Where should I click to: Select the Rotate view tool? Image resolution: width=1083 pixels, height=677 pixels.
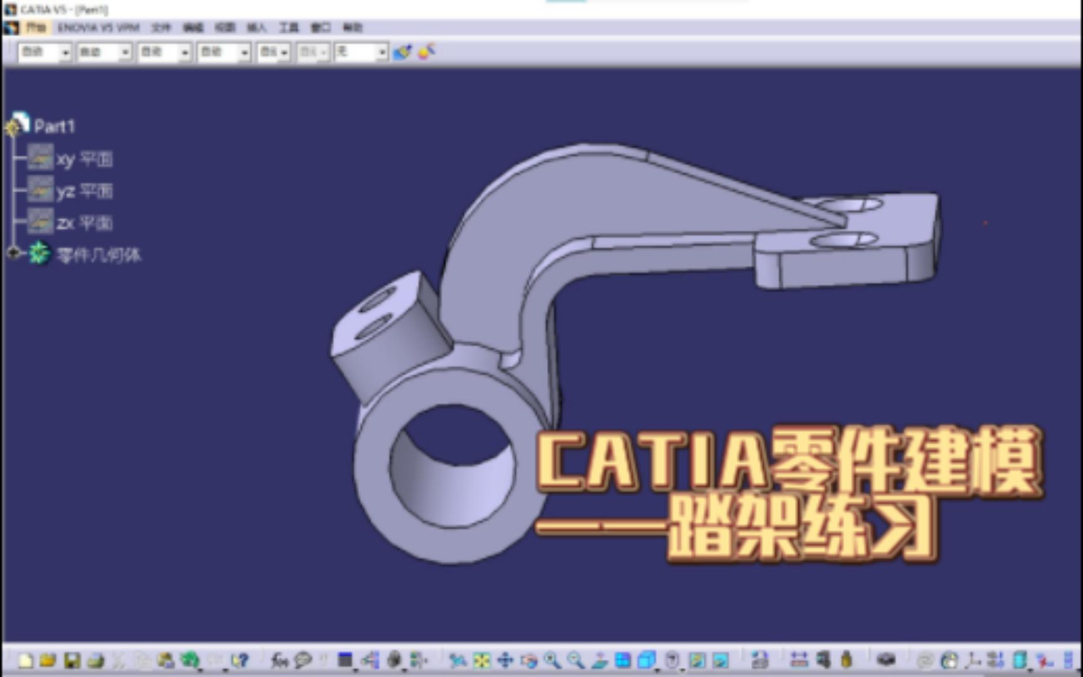pyautogui.click(x=529, y=660)
